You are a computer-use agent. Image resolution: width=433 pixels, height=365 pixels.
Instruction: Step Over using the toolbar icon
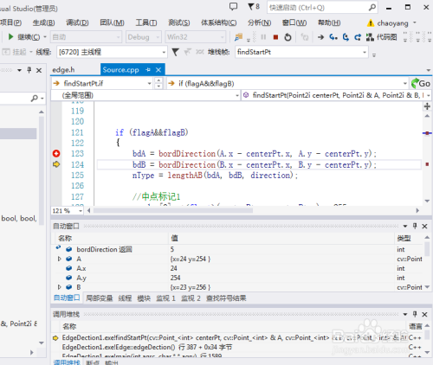[x=346, y=37]
